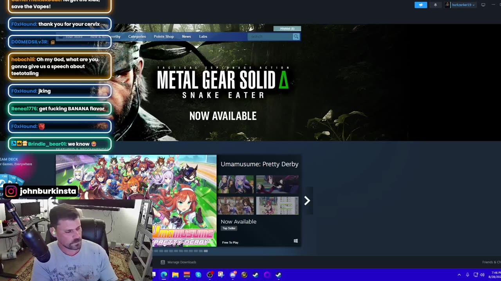
Task: Open the Categories store menu
Action: 137,37
